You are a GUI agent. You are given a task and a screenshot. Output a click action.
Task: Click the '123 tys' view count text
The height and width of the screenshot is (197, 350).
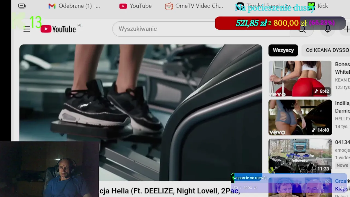click(342, 88)
